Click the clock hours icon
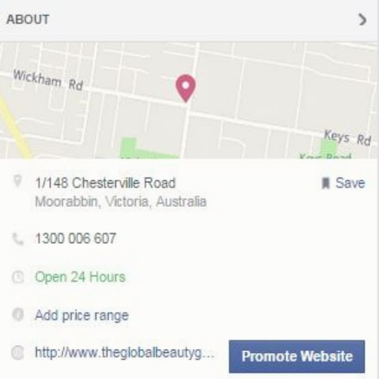The width and height of the screenshot is (379, 379). pos(18,277)
